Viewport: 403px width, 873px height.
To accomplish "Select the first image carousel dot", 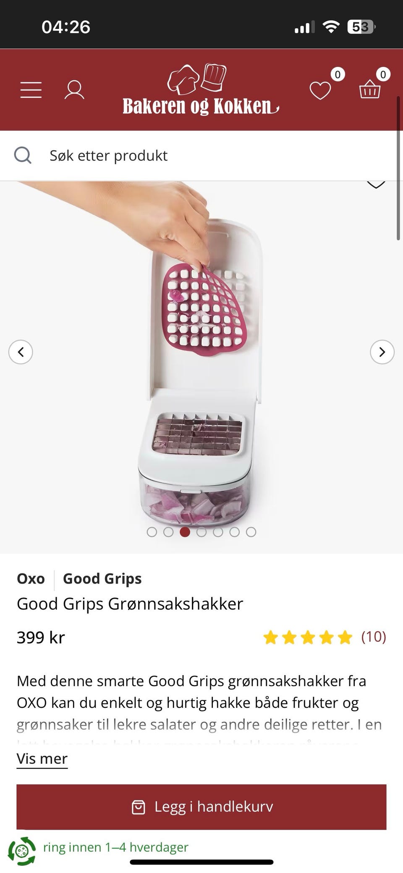I will [152, 532].
